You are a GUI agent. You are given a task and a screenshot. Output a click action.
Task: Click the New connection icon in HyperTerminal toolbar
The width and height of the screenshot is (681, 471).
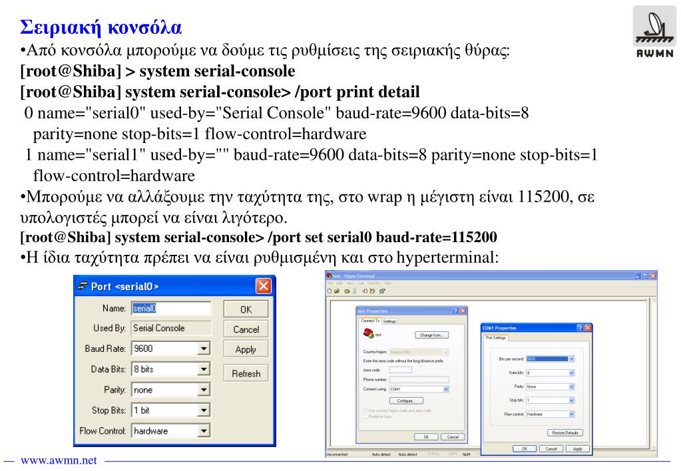[330, 291]
